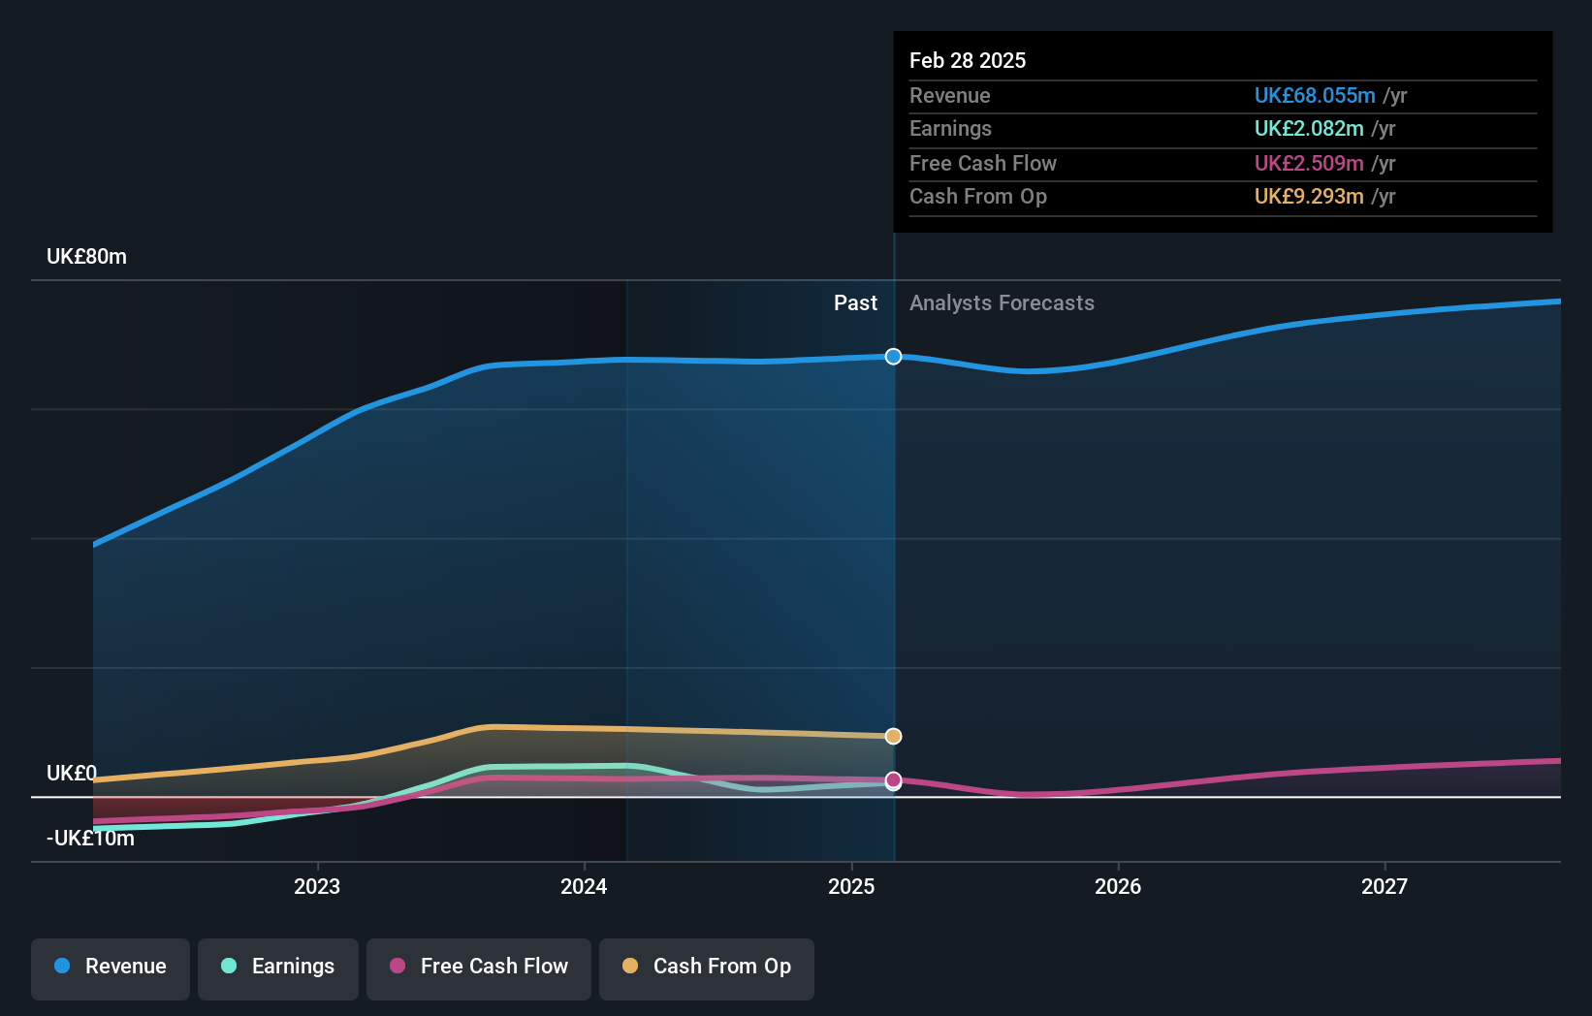Click the Free Cash Flow legend button
Image resolution: width=1592 pixels, height=1016 pixels.
(x=478, y=968)
